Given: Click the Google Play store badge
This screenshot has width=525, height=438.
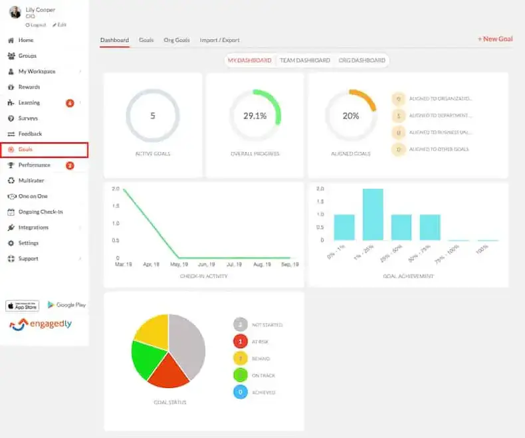Looking at the screenshot, I should coord(66,305).
